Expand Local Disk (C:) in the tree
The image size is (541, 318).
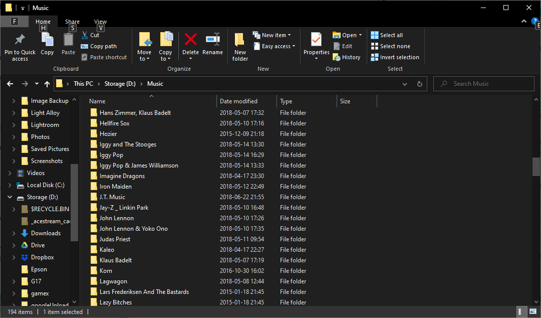(10, 185)
